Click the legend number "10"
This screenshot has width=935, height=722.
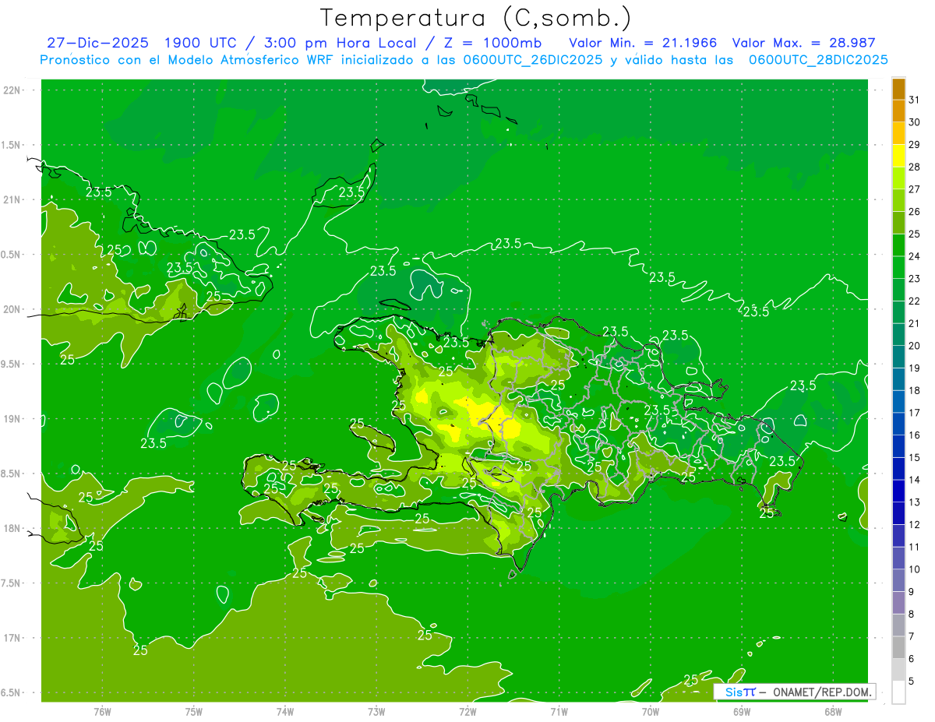pos(915,569)
